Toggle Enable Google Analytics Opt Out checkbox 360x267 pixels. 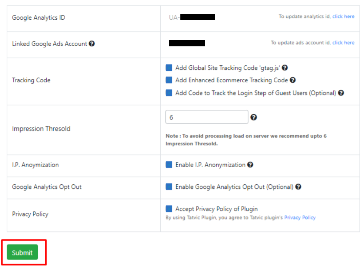pyautogui.click(x=169, y=187)
